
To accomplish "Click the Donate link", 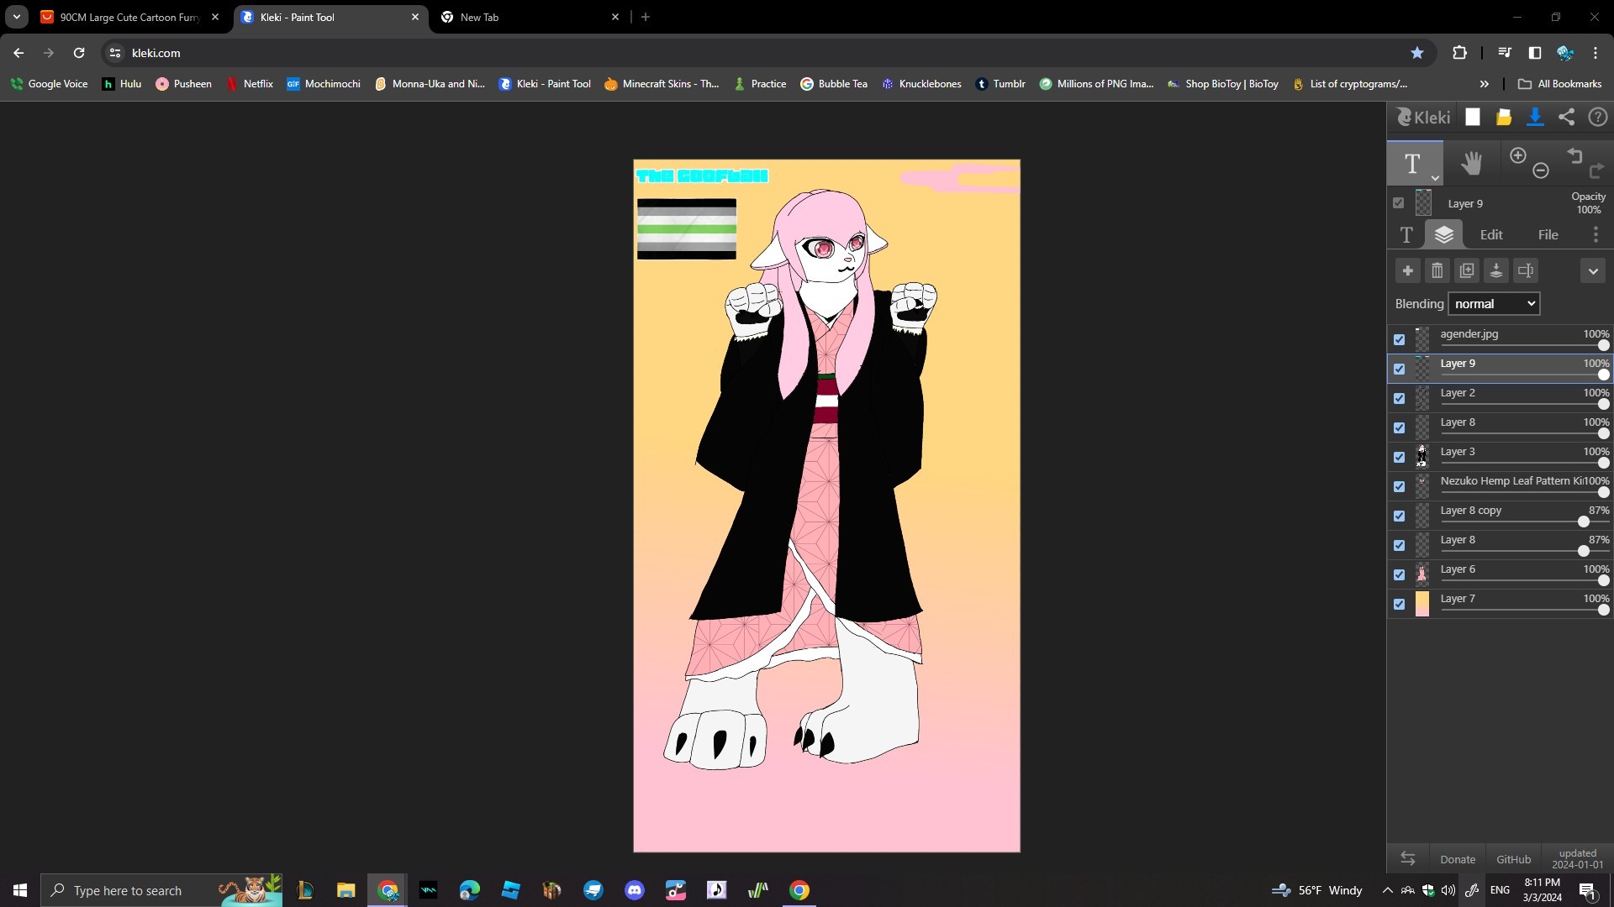I will click(1457, 859).
